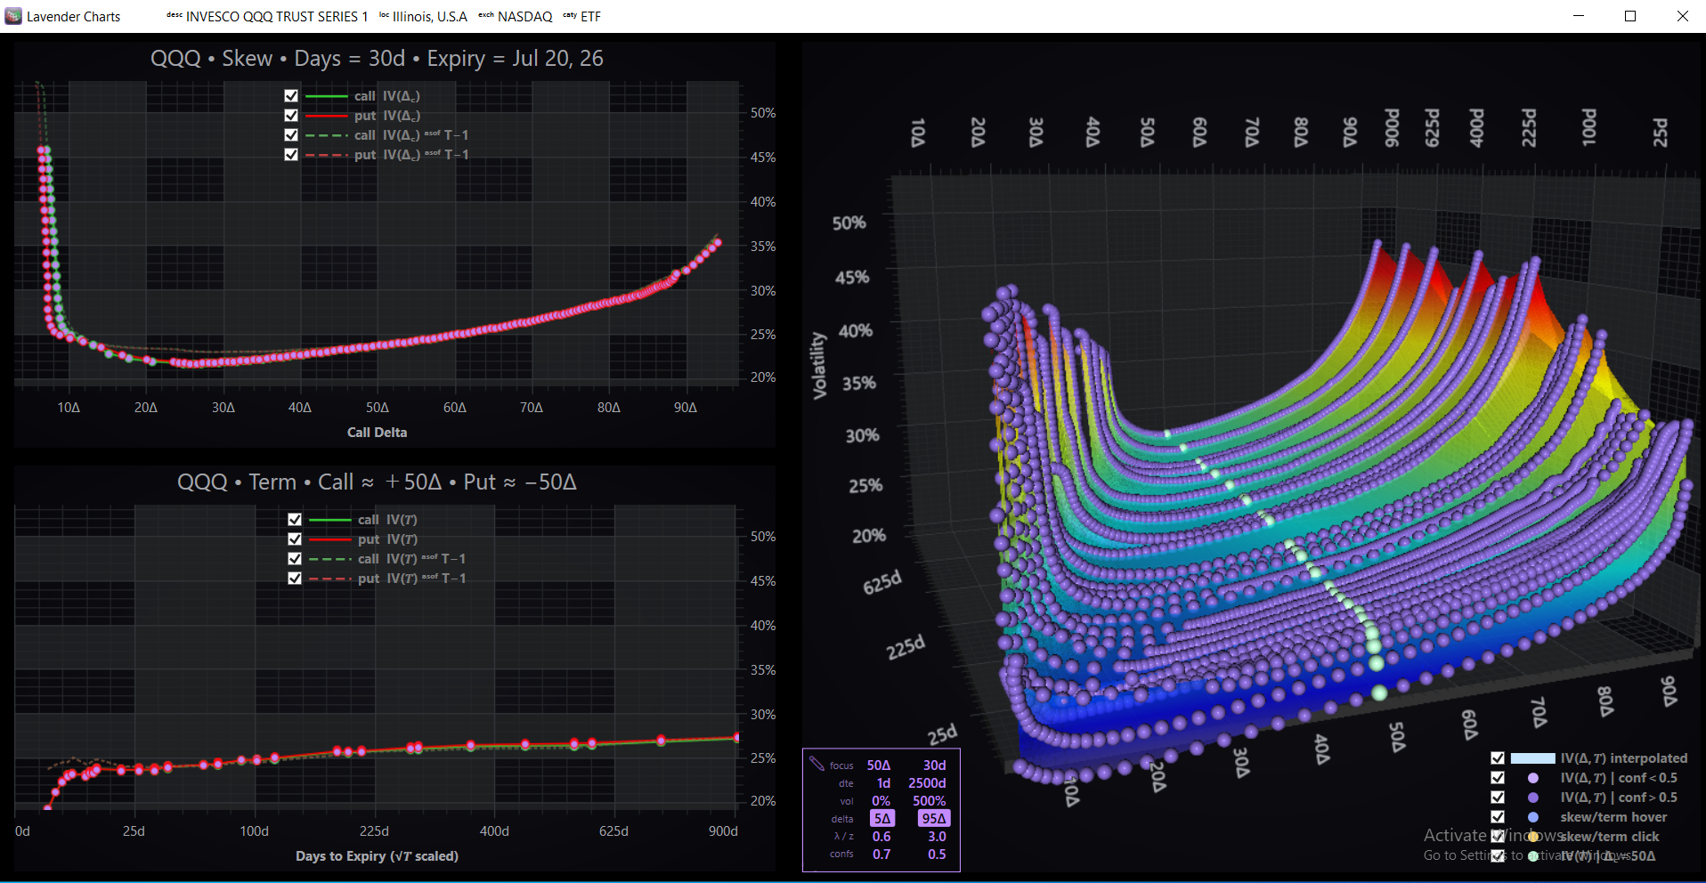Click the 900d tick on term axis

point(723,831)
